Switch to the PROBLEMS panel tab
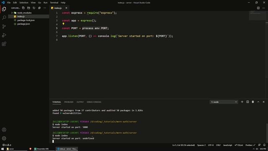The image size is (268, 151). coord(69,102)
